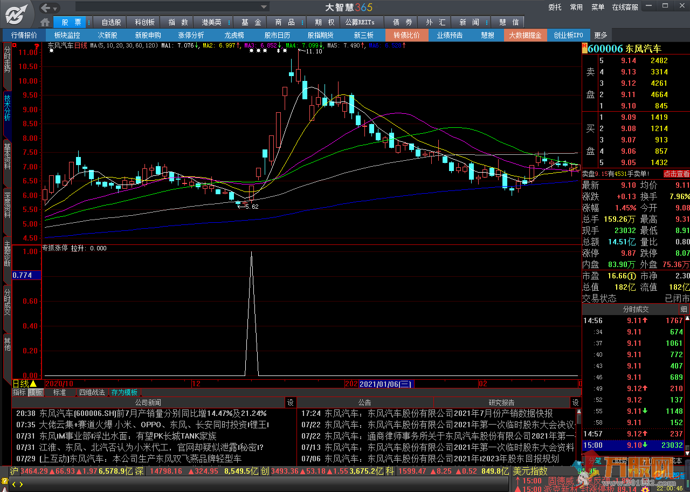Viewport: 690px width, 492px height.
Task: Switch to 指标 tab below chart
Action: pos(19,392)
